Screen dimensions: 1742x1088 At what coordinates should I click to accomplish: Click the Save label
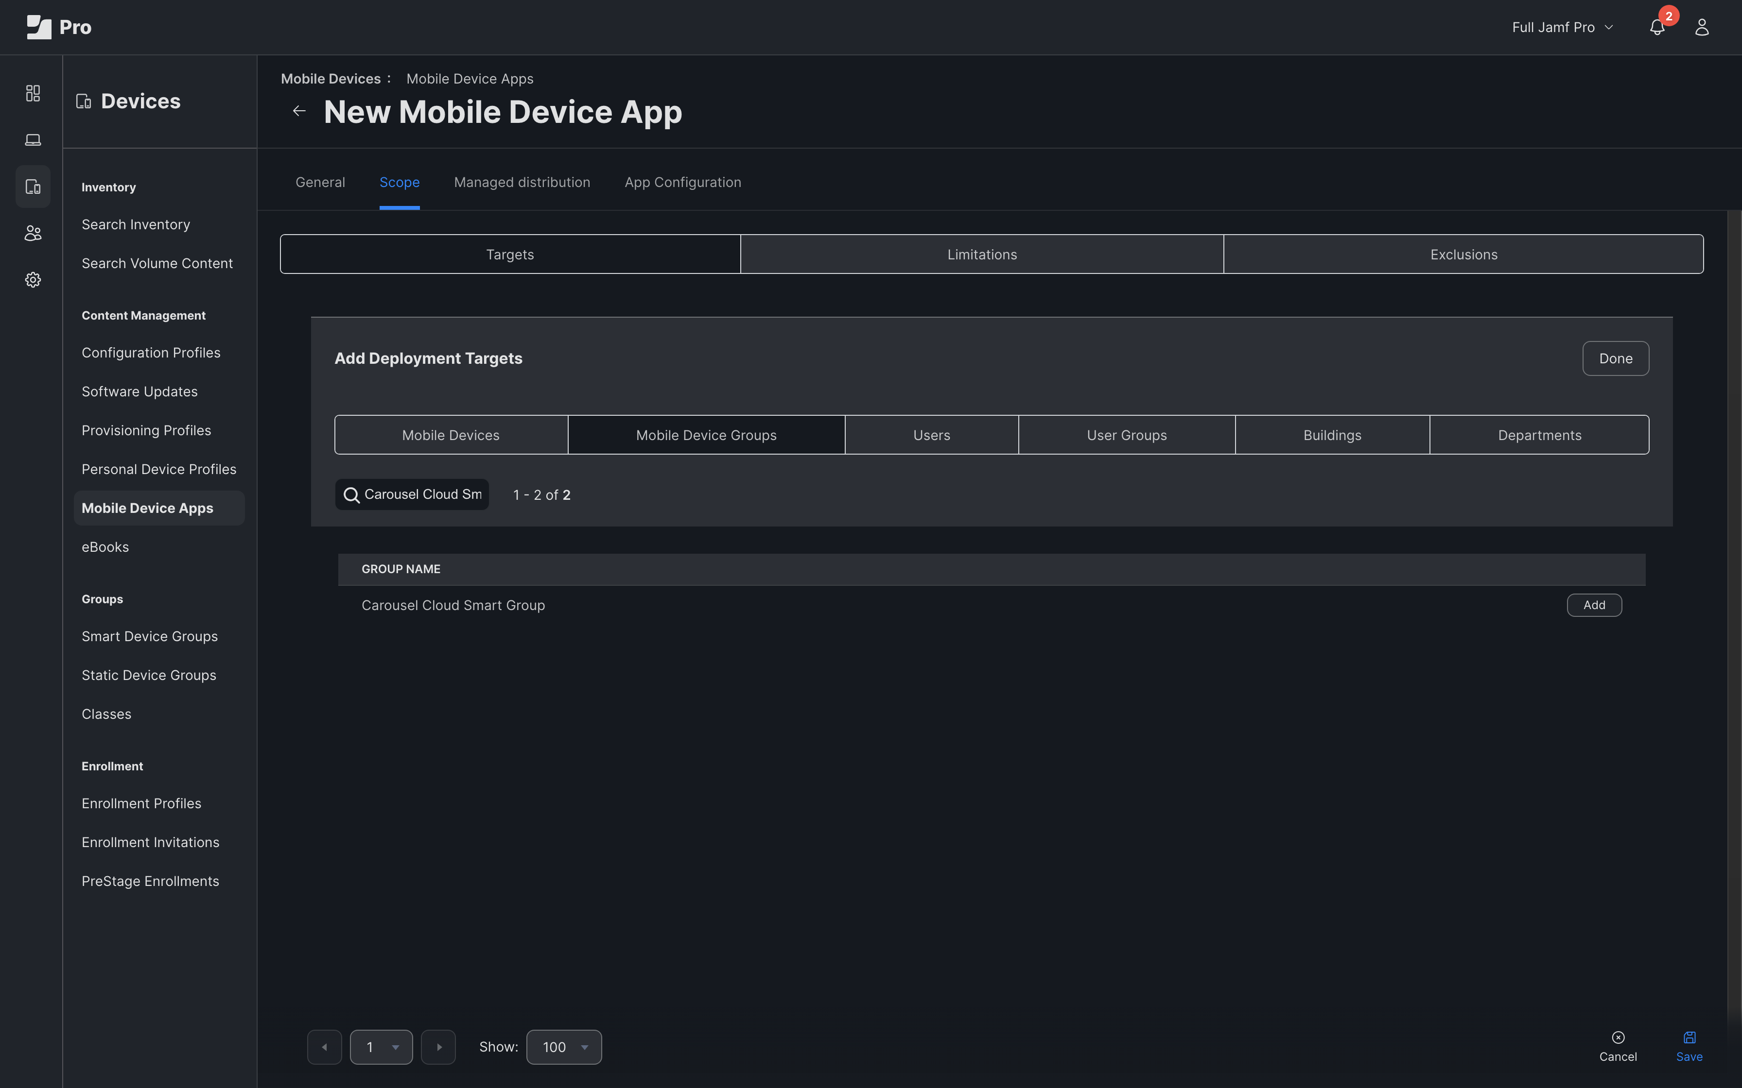point(1690,1056)
